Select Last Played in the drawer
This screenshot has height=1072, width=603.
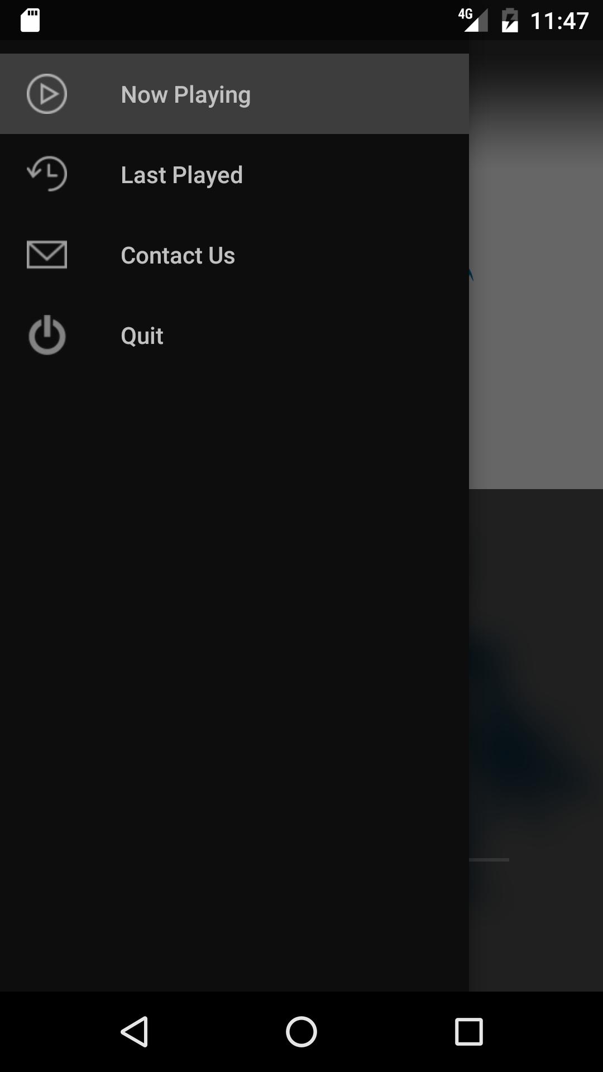click(x=182, y=175)
